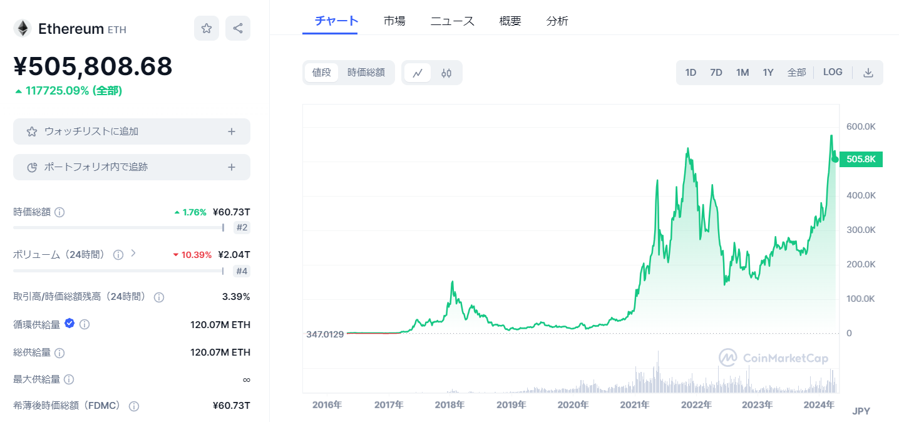
Task: Click plus icon on ウォッチリストに追加
Action: click(232, 131)
